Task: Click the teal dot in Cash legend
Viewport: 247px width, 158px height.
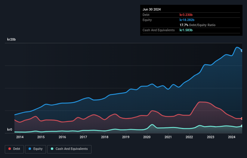Action: [x=52, y=149]
